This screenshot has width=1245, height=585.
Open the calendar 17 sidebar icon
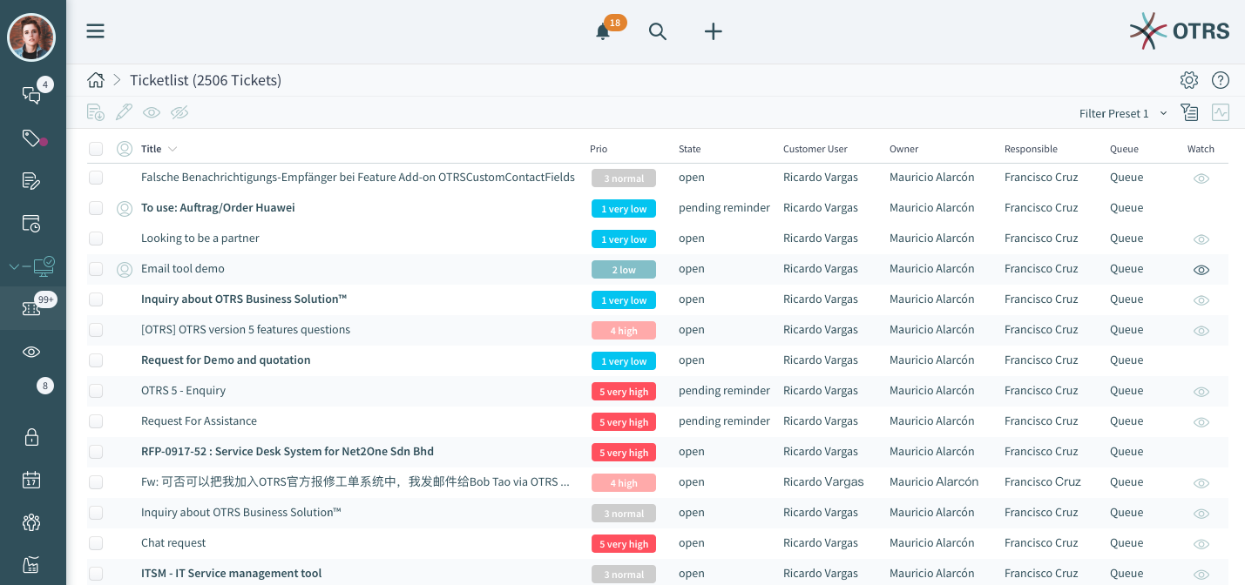(31, 480)
